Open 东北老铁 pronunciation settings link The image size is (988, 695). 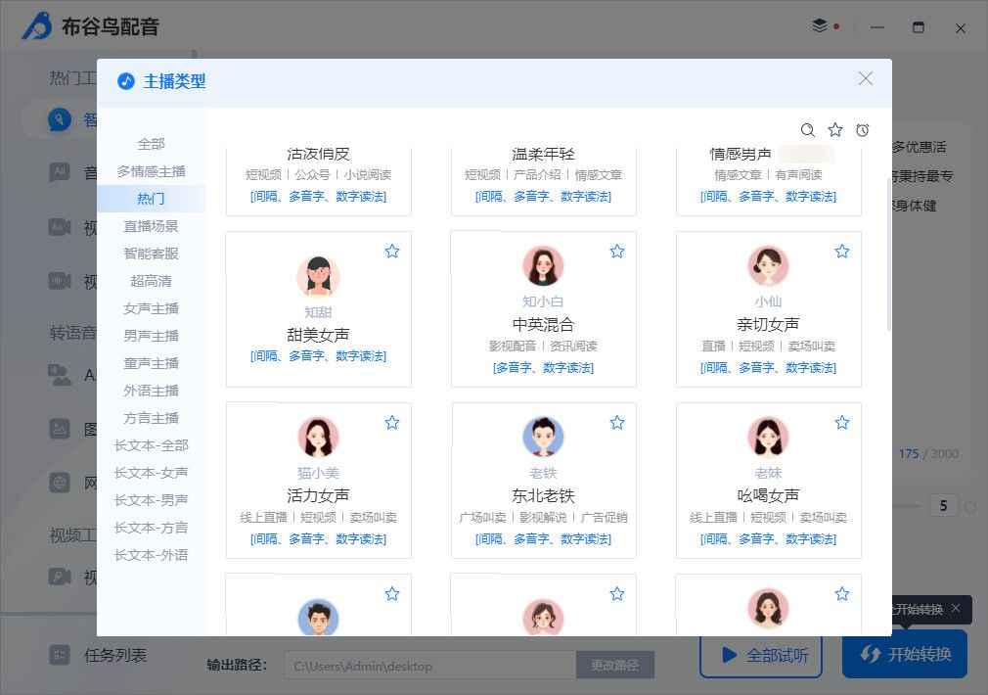click(x=543, y=539)
